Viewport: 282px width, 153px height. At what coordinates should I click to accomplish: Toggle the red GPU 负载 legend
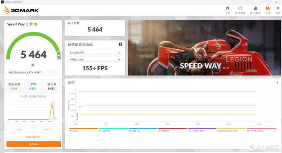(x=172, y=130)
